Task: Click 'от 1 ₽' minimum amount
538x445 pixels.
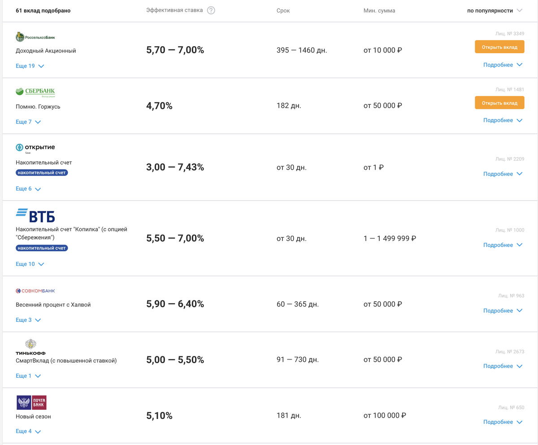Action: coord(374,167)
